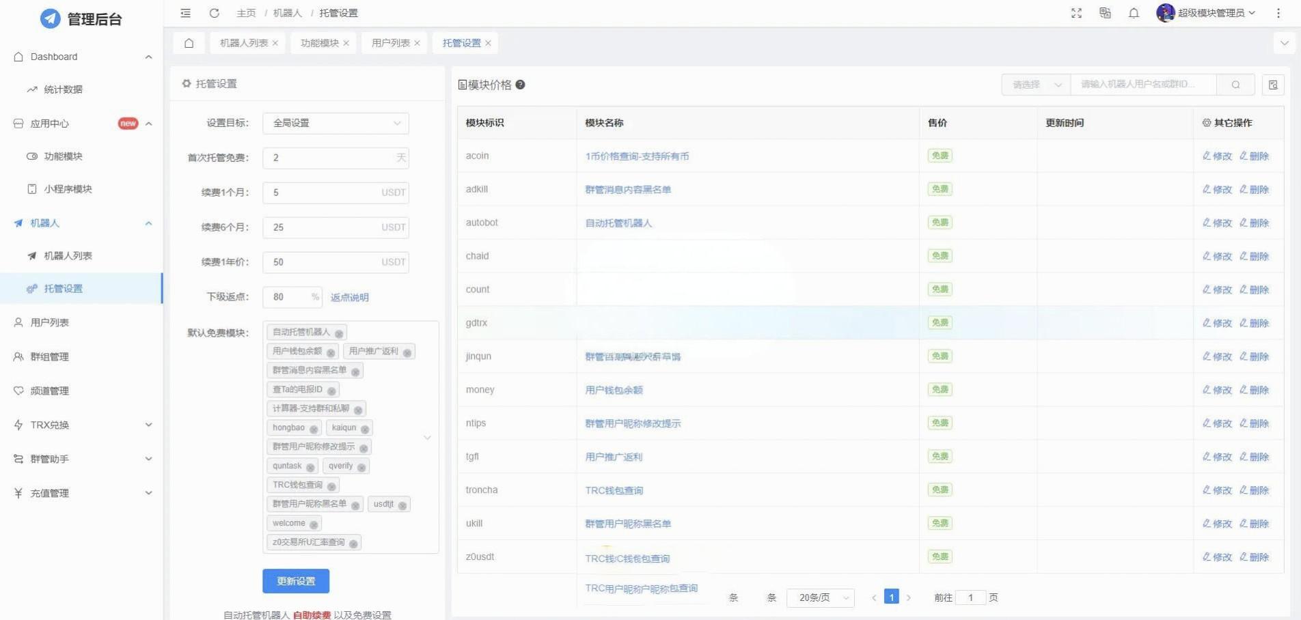Click the home tab icon
Viewport: 1301px width, 620px height.
pyautogui.click(x=189, y=43)
